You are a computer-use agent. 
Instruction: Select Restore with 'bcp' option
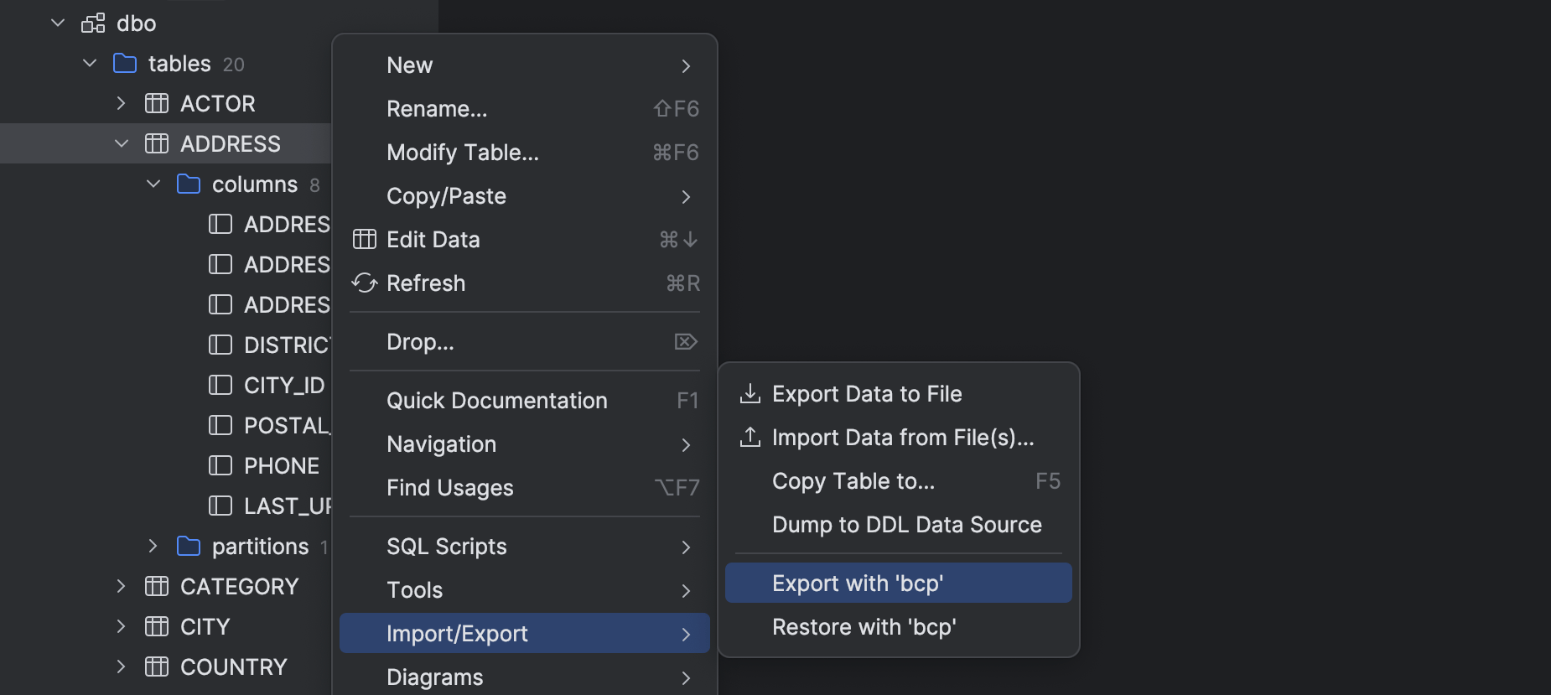[864, 627]
